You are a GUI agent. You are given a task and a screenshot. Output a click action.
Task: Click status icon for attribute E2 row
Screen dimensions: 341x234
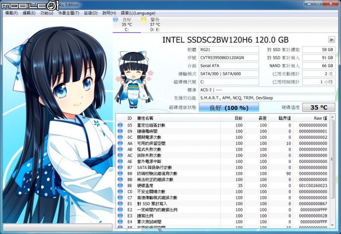point(120,210)
